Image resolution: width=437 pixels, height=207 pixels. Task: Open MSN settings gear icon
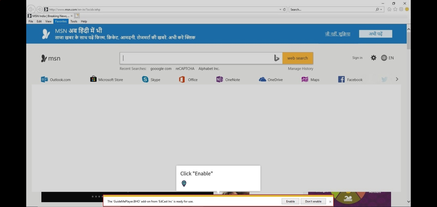[x=374, y=58]
